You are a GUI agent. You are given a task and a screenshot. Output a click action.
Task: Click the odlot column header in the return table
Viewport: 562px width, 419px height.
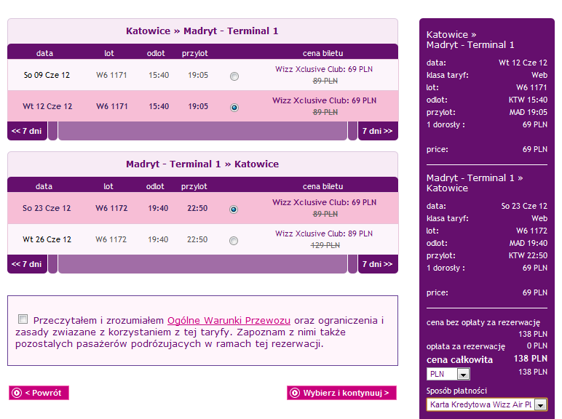pos(155,186)
